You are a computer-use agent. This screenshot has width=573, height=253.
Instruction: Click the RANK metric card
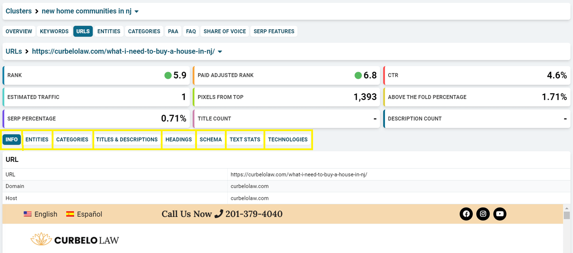[96, 75]
